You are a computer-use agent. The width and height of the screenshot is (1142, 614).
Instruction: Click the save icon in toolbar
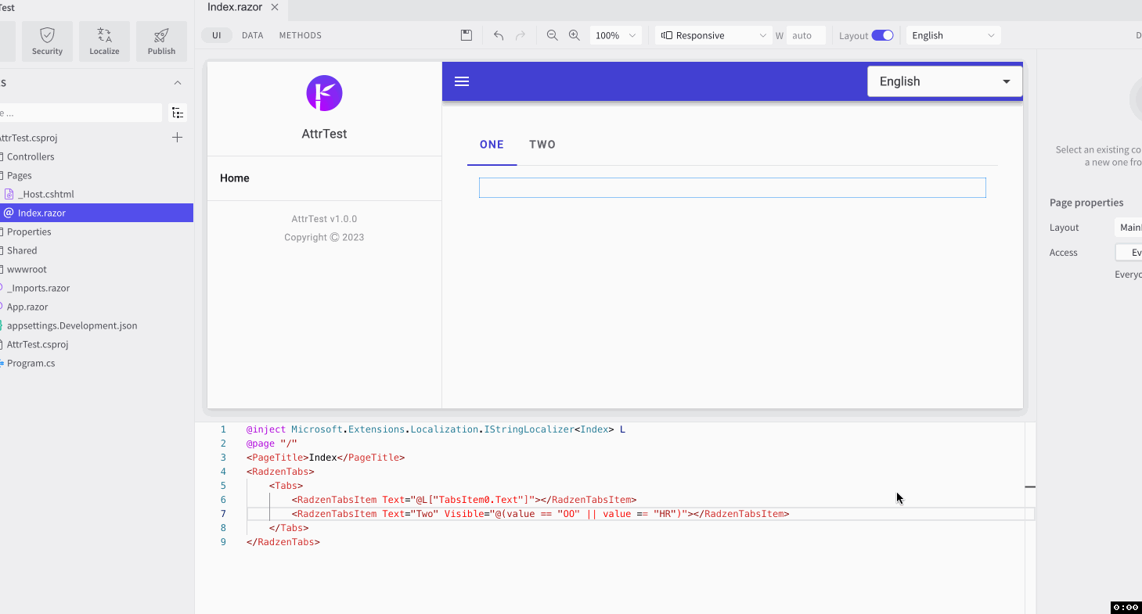click(467, 35)
